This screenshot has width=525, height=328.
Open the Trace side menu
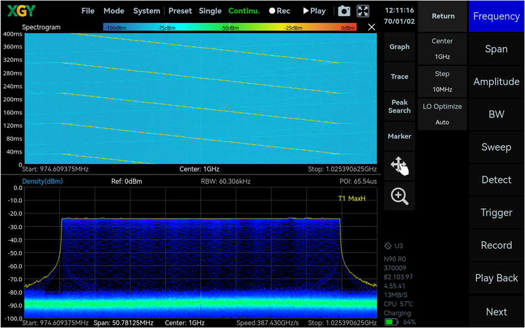point(400,76)
